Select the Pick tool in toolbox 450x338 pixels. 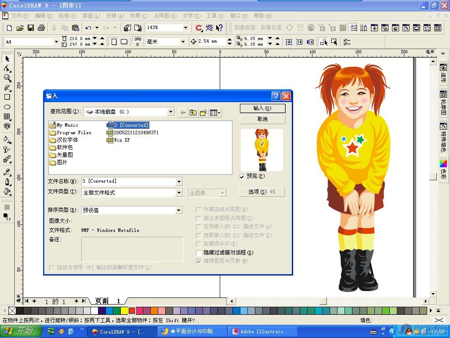click(7, 59)
